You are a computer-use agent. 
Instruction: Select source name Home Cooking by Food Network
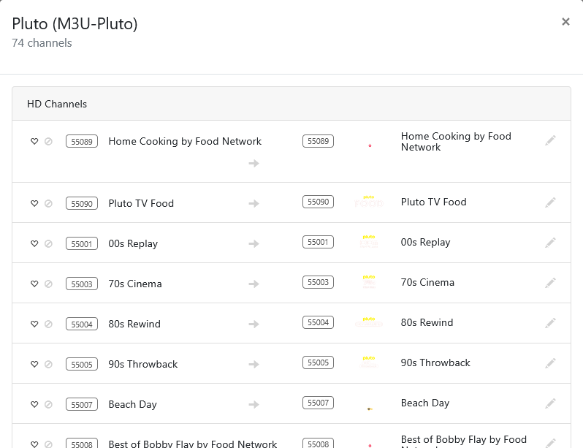(x=185, y=141)
